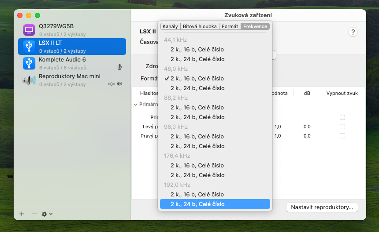Toggle mute checkbox for Pravý channel
Image resolution: width=379 pixels, height=232 pixels.
click(x=342, y=136)
